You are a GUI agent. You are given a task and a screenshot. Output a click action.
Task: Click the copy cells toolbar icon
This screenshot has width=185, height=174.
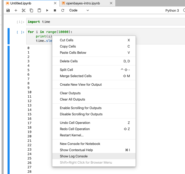pyautogui.click(x=31, y=10)
